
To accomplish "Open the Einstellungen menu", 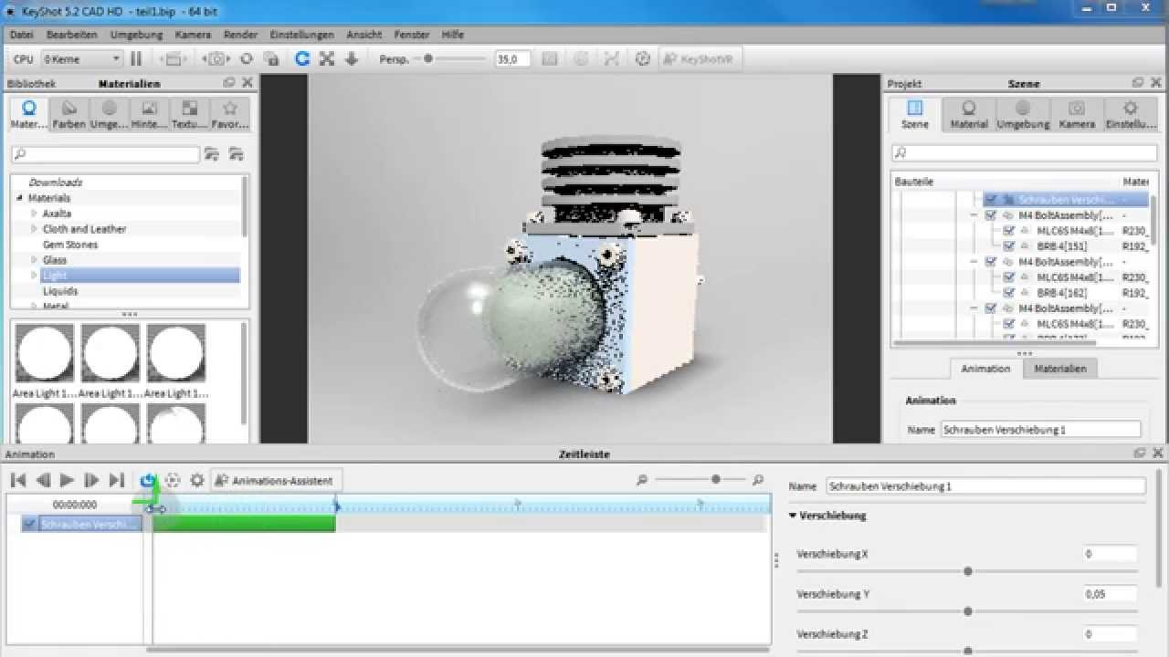I will (301, 35).
